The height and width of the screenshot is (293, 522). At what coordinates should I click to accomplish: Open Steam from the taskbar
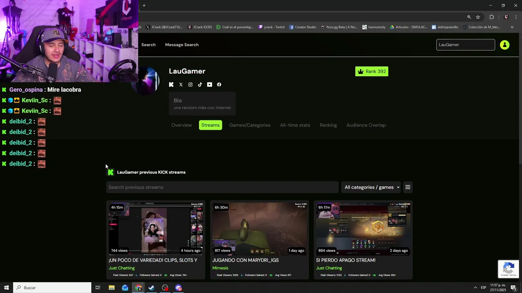(151, 288)
